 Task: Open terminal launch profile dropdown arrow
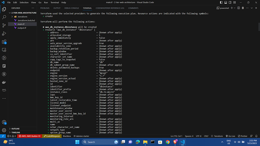tap(235, 8)
